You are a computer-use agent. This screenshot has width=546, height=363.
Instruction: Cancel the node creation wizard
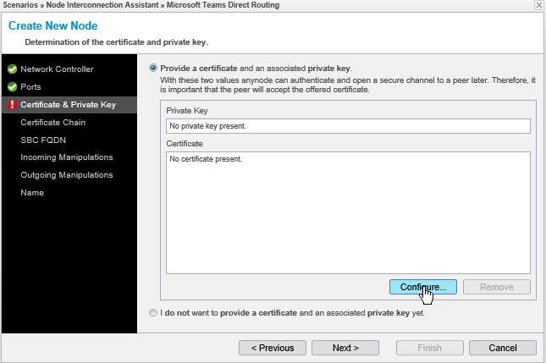click(x=502, y=348)
